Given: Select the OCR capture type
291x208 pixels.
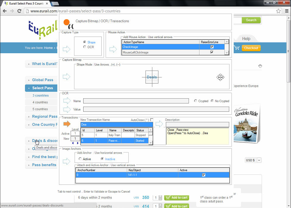Looking at the screenshot, I should (84, 47).
